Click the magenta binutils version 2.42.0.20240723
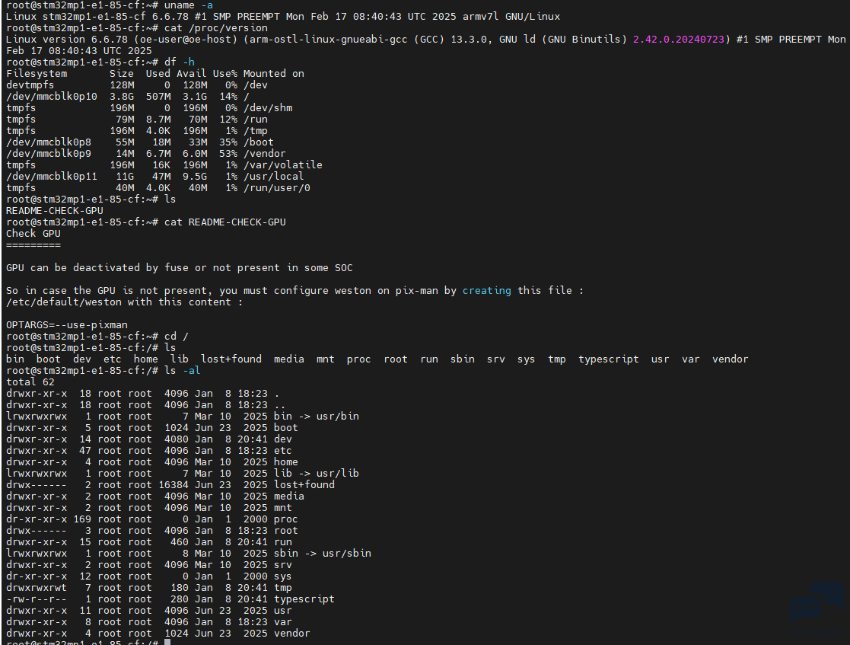 pos(679,40)
